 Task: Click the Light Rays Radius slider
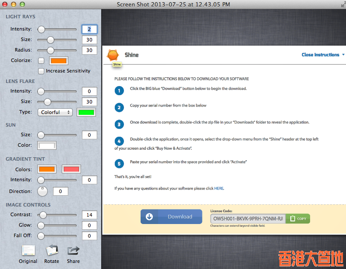click(x=57, y=50)
